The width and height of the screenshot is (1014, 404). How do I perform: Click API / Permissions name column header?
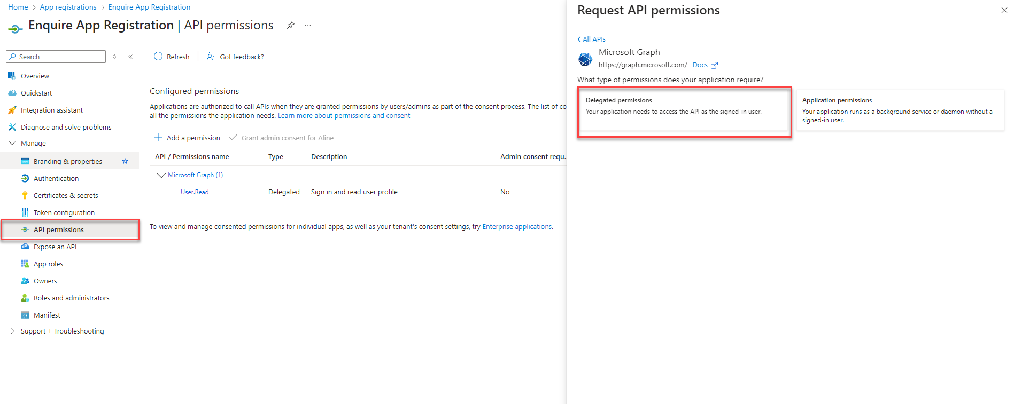pos(192,156)
